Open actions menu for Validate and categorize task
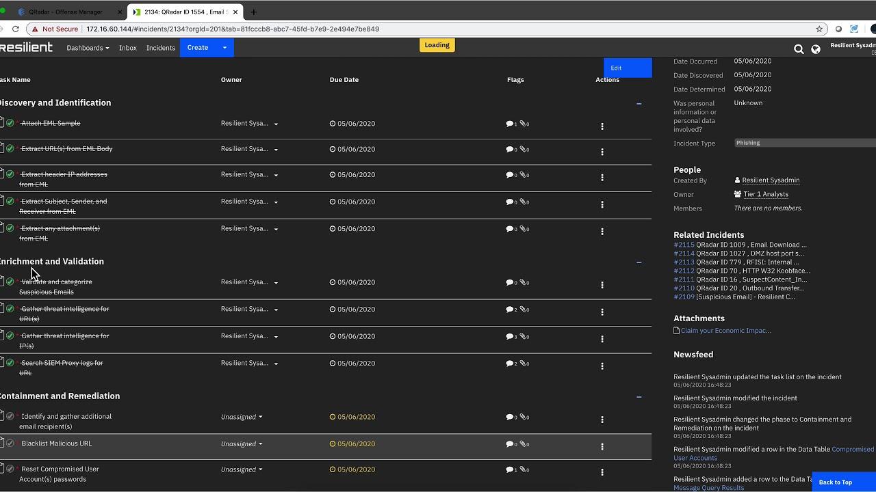This screenshot has height=492, width=876. [602, 285]
